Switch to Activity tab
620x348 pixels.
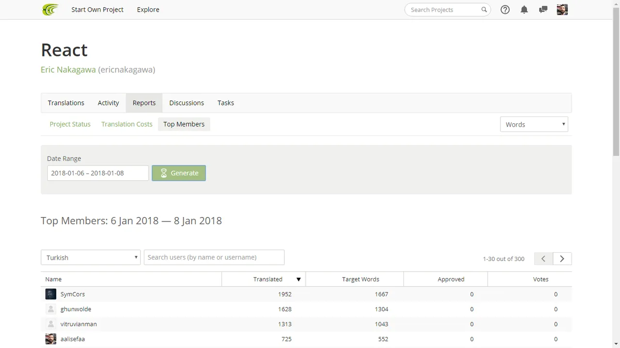(108, 103)
